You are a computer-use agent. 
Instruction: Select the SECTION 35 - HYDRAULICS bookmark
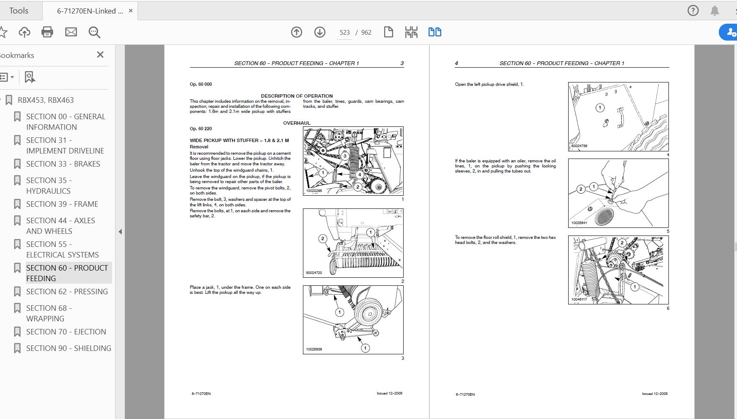[49, 186]
